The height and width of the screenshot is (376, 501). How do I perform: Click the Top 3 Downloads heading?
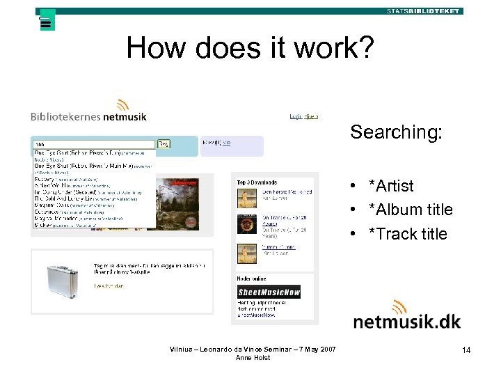point(257,182)
